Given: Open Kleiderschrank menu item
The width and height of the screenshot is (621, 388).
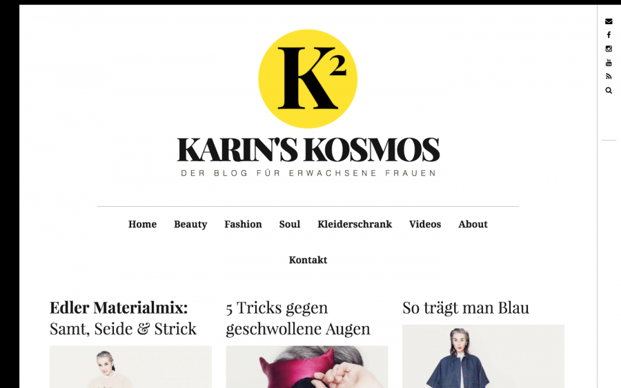Looking at the screenshot, I should click(x=355, y=224).
